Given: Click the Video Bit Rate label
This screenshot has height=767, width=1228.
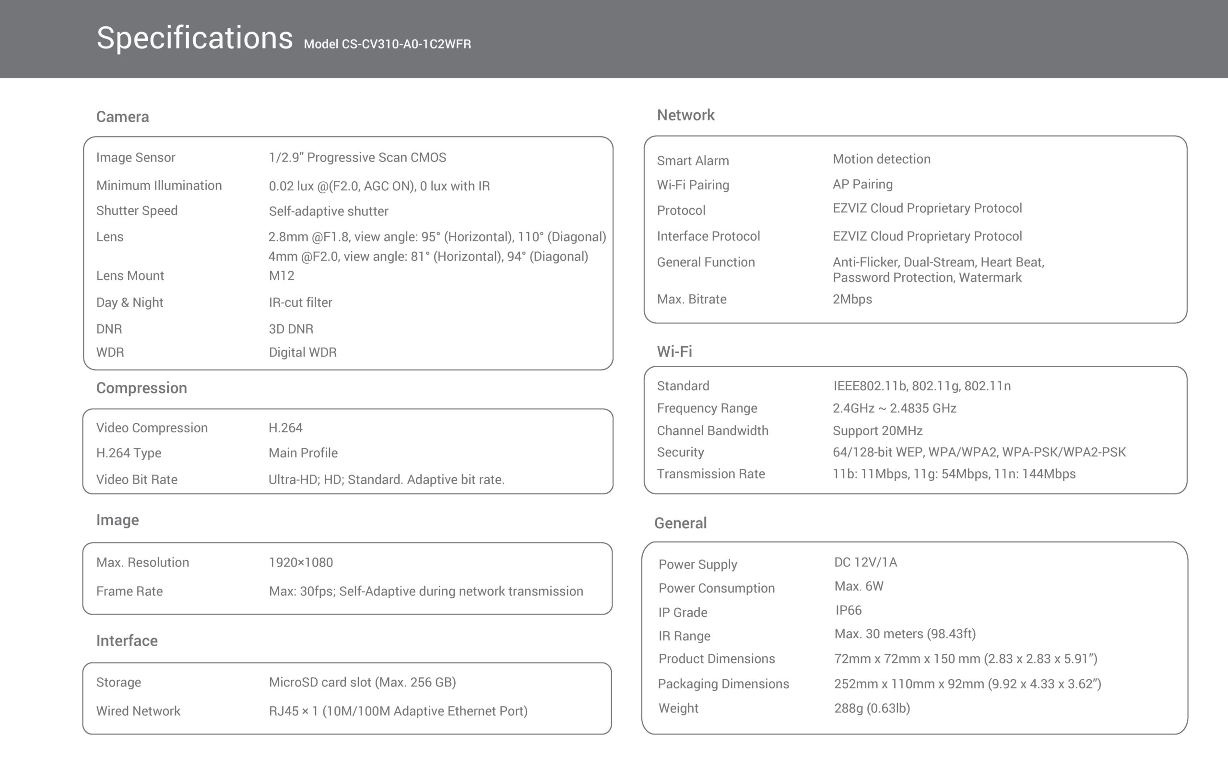Looking at the screenshot, I should [137, 479].
